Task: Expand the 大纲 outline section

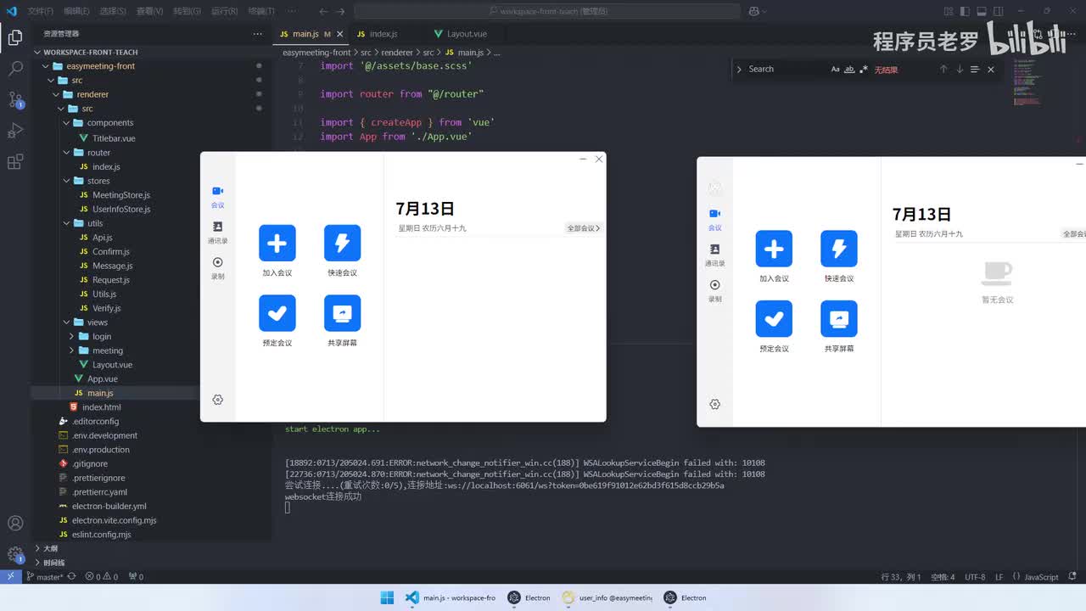Action: tap(51, 549)
